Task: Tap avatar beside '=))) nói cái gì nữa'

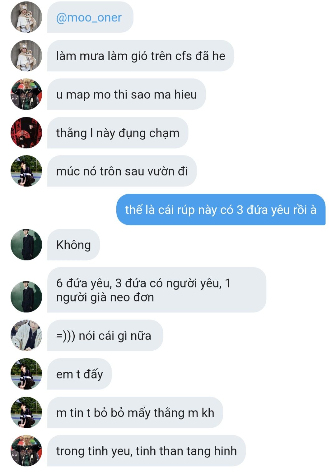Action: 26,335
